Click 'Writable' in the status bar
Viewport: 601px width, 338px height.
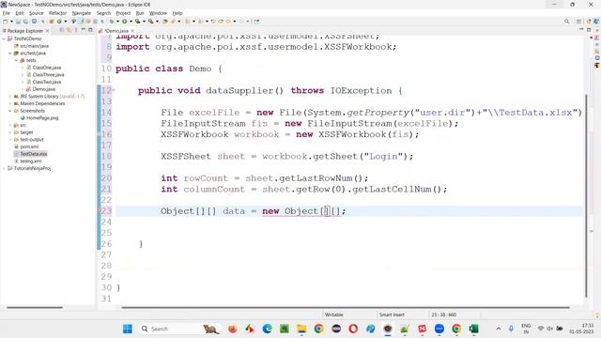[x=334, y=315]
